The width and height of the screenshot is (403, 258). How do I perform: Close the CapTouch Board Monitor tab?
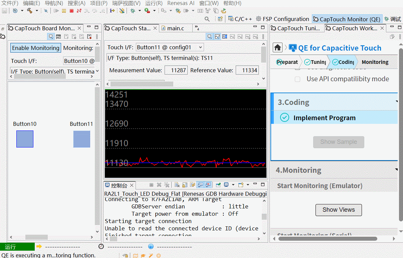pyautogui.click(x=79, y=28)
